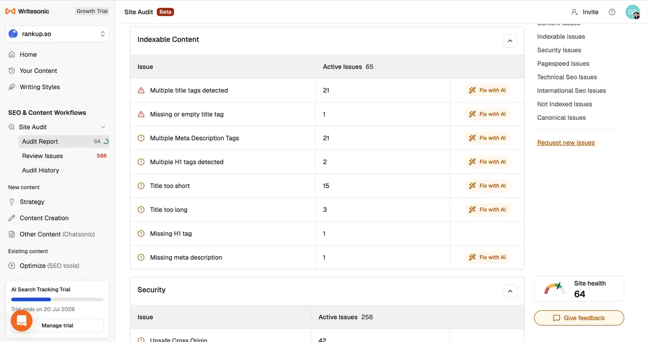The height and width of the screenshot is (342, 649).
Task: Open the help question mark icon
Action: click(612, 12)
